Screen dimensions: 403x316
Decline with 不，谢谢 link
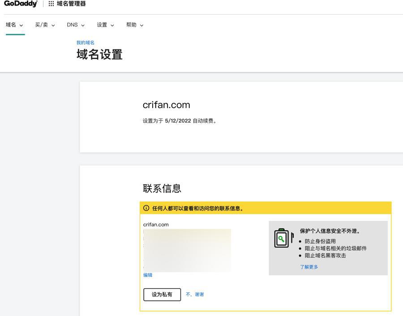tap(195, 295)
